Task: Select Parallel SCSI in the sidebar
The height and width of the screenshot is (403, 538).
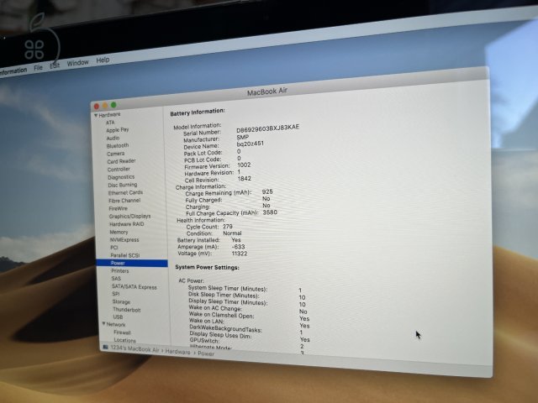Action: [125, 255]
